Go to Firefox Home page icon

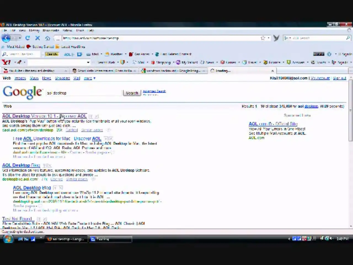(48, 38)
